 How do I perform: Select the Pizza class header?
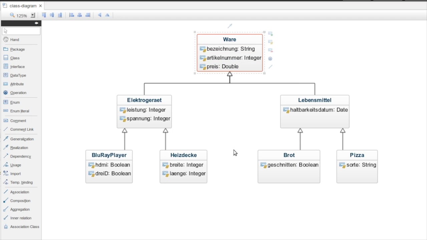(357, 155)
